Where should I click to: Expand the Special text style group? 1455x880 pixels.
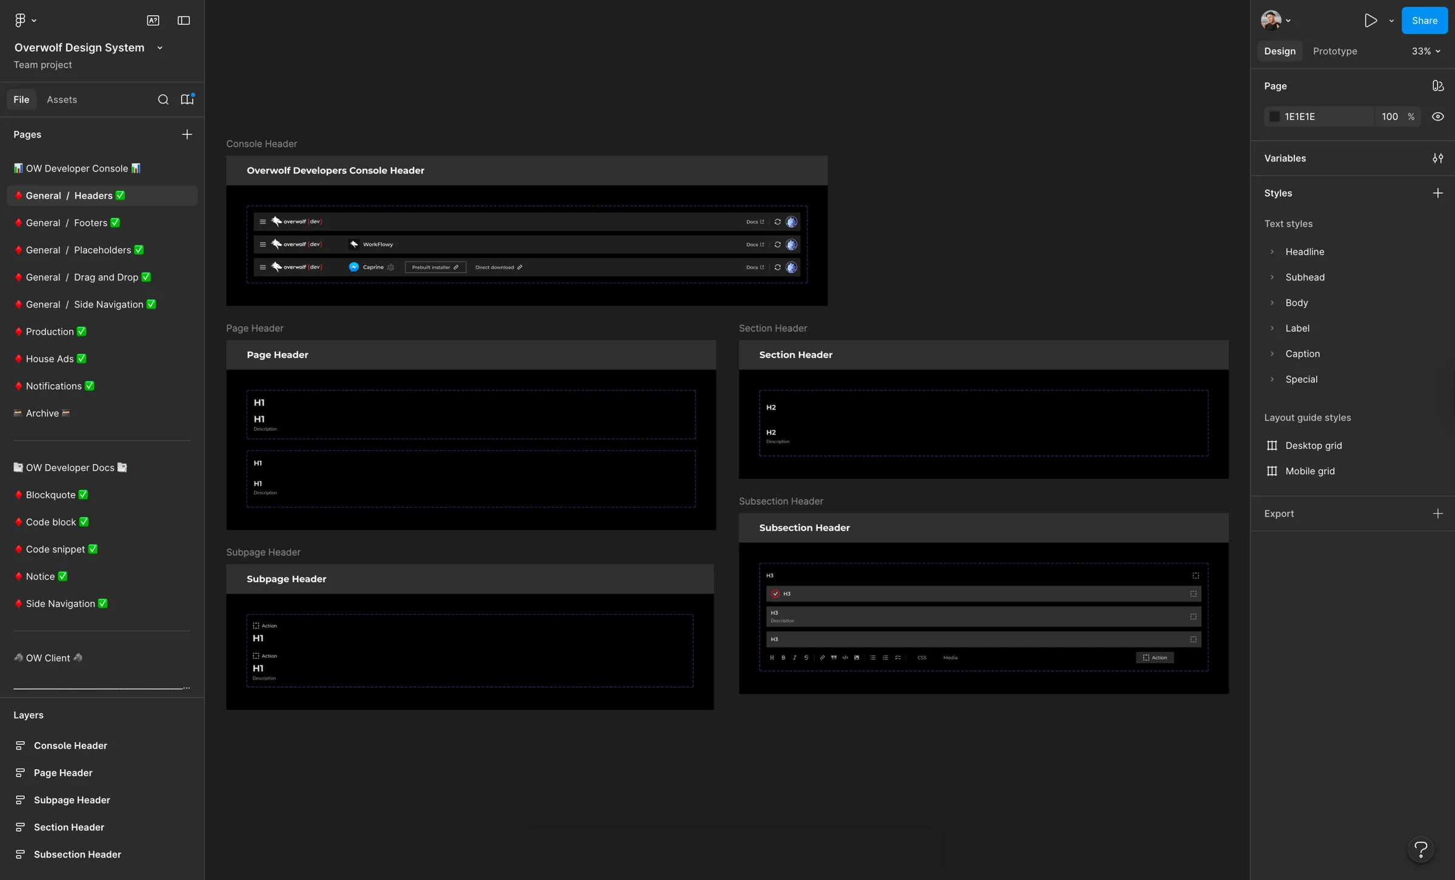(x=1272, y=379)
